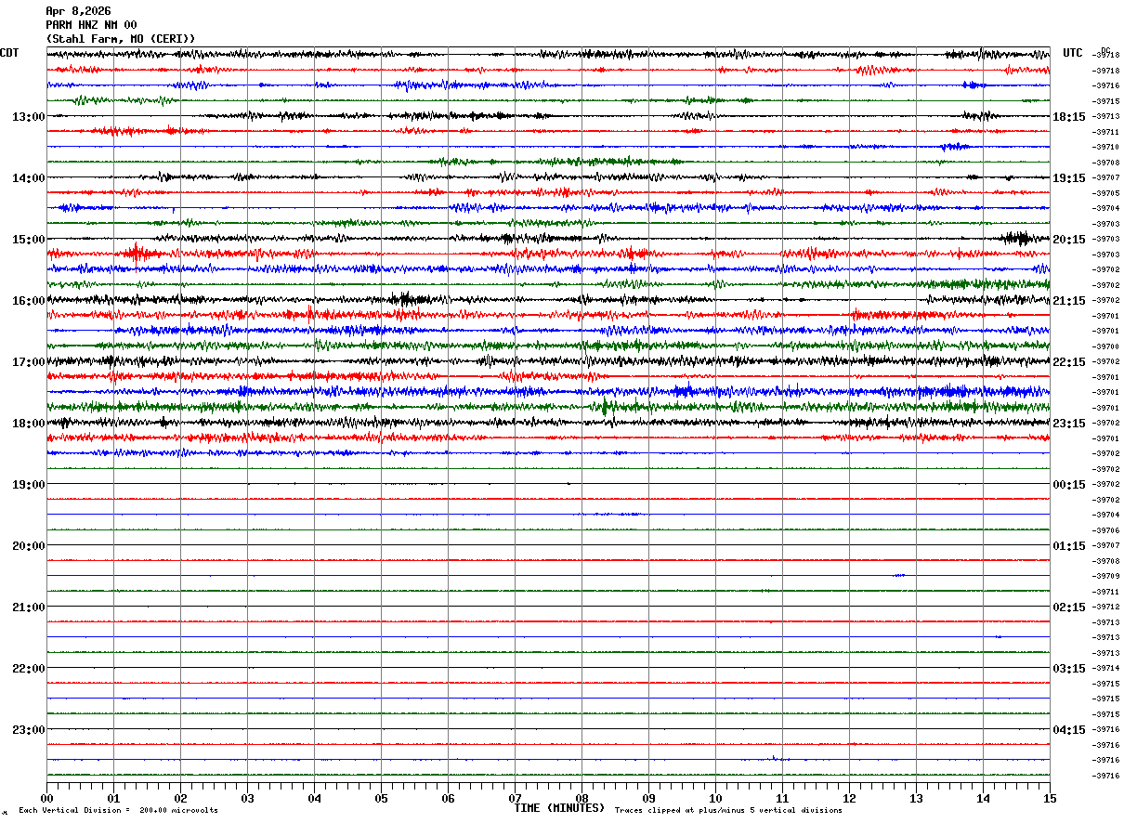
Task: Click the 20:00 CDT time label
Action: [x=29, y=546]
